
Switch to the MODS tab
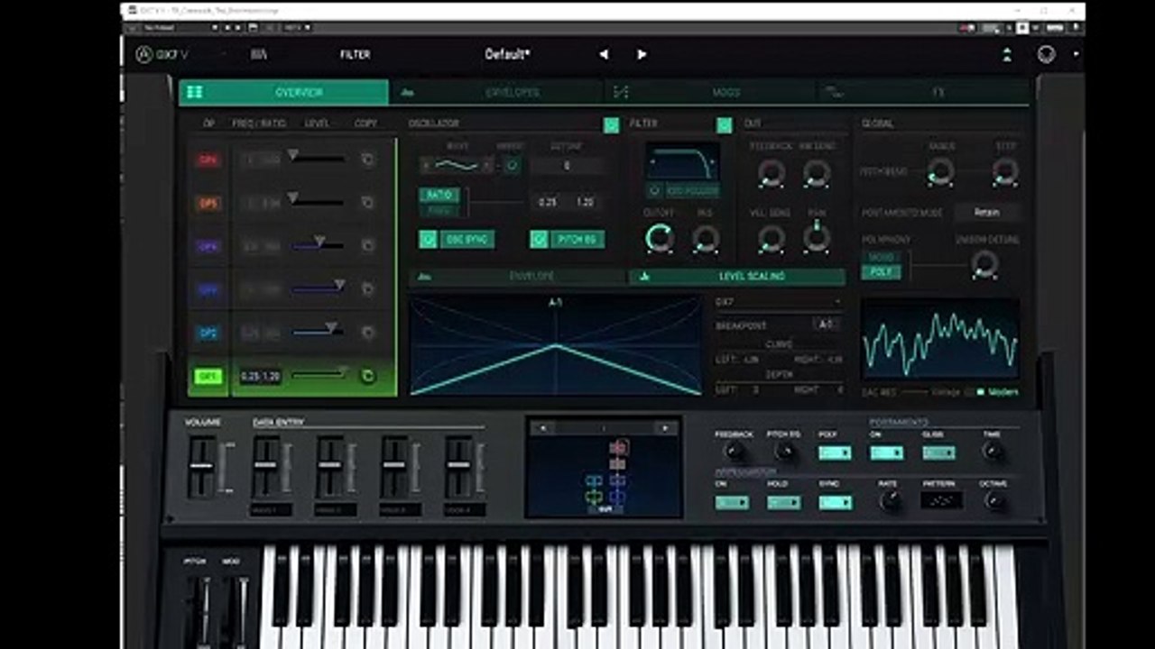pos(710,92)
